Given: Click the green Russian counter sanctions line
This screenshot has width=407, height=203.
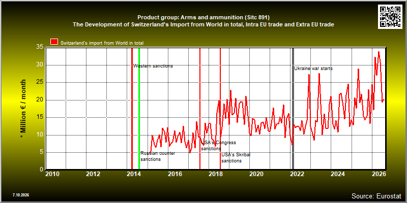Looking at the screenshot, I should coord(139,109).
